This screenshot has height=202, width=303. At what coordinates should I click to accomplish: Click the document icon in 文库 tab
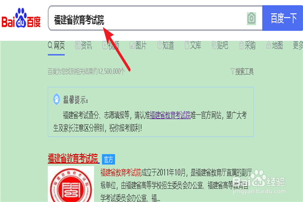click(x=187, y=45)
